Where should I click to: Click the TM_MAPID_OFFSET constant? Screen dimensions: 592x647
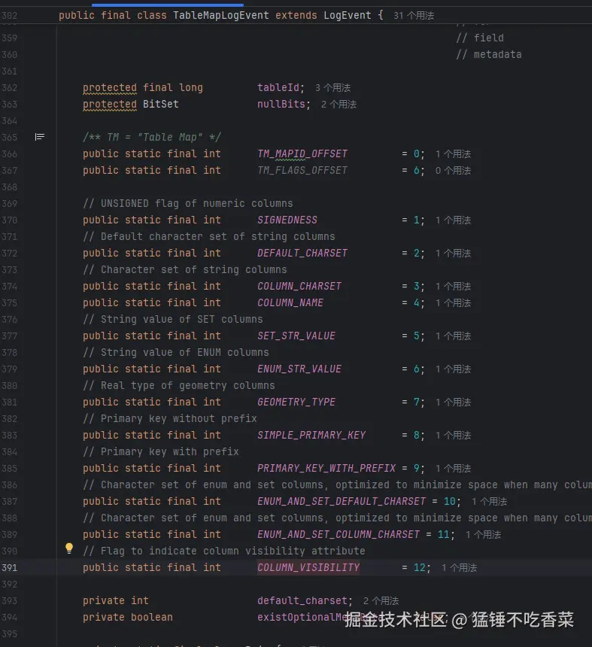tap(302, 154)
